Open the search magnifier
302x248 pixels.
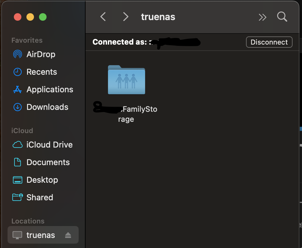pos(282,17)
